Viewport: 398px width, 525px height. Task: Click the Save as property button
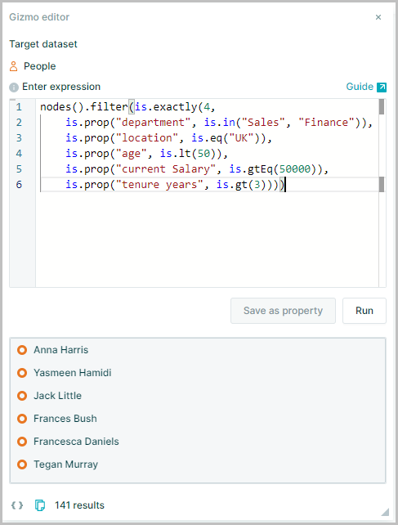(283, 311)
